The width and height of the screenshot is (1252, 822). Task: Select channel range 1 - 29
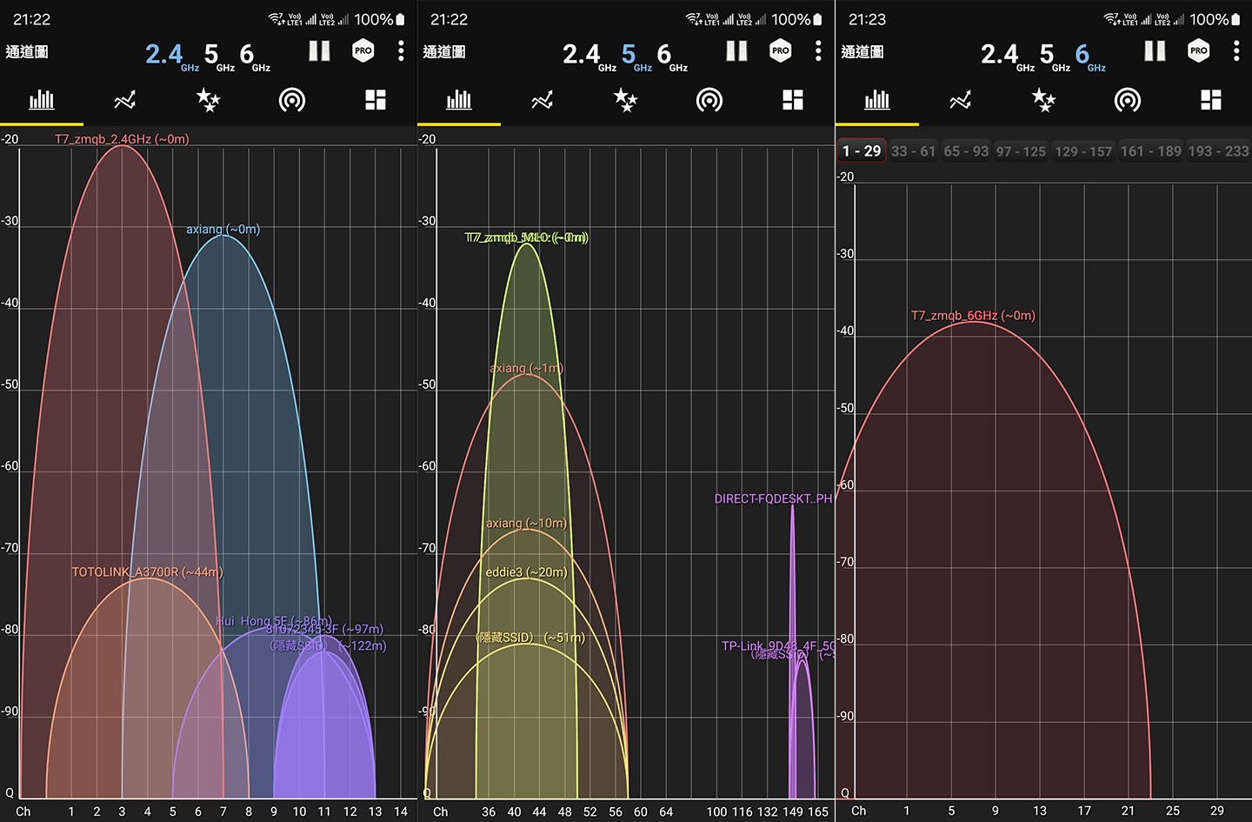861,150
